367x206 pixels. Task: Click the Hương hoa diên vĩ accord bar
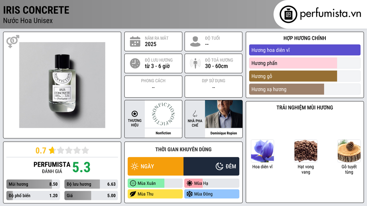coord(305,50)
